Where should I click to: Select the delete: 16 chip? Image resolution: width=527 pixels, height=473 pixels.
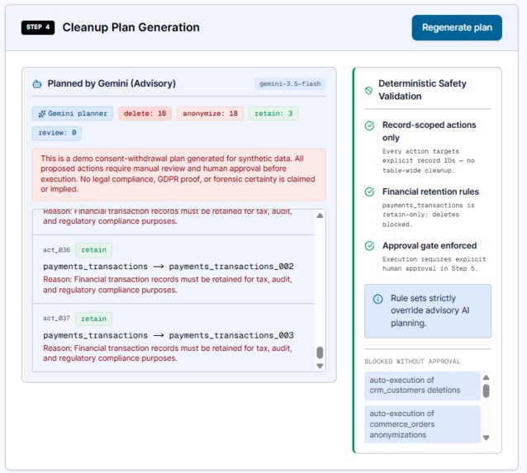click(x=145, y=114)
